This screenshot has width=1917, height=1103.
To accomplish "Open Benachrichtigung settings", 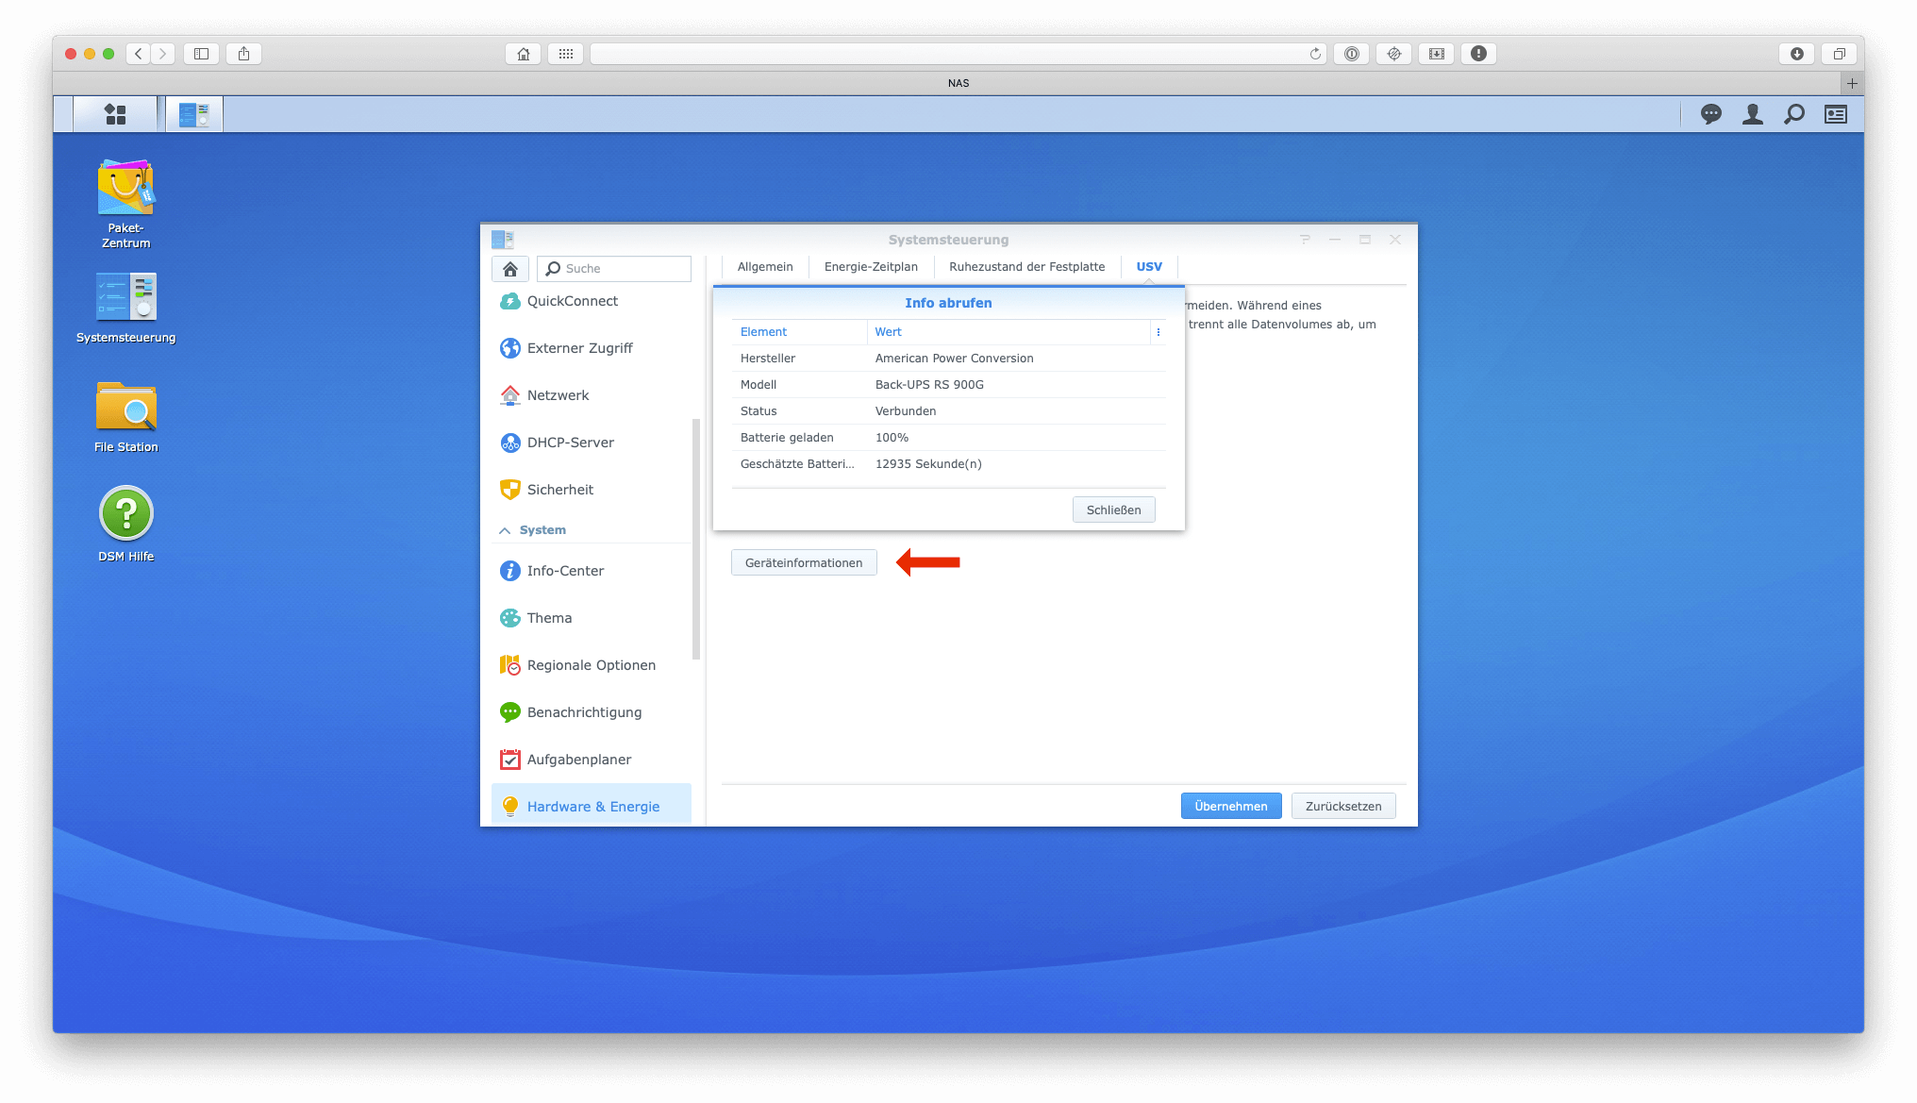I will [x=592, y=712].
